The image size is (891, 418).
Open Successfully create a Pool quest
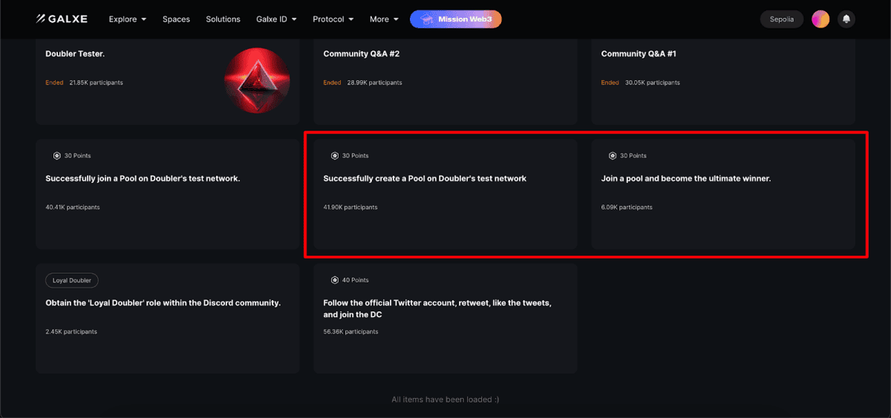[x=446, y=193]
